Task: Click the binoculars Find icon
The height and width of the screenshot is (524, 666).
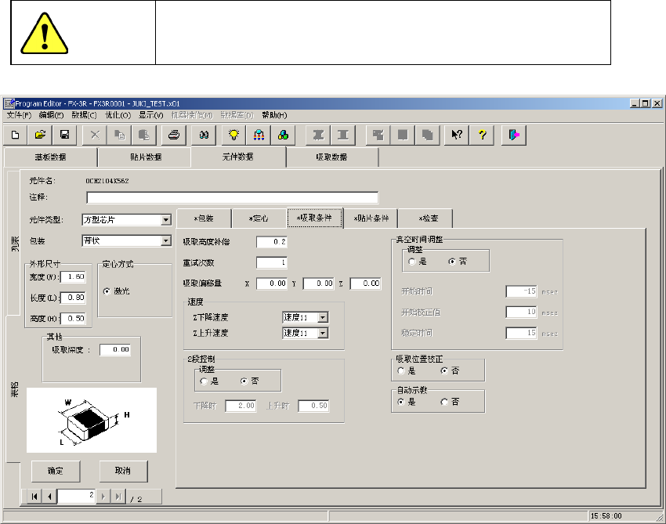Action: [203, 135]
